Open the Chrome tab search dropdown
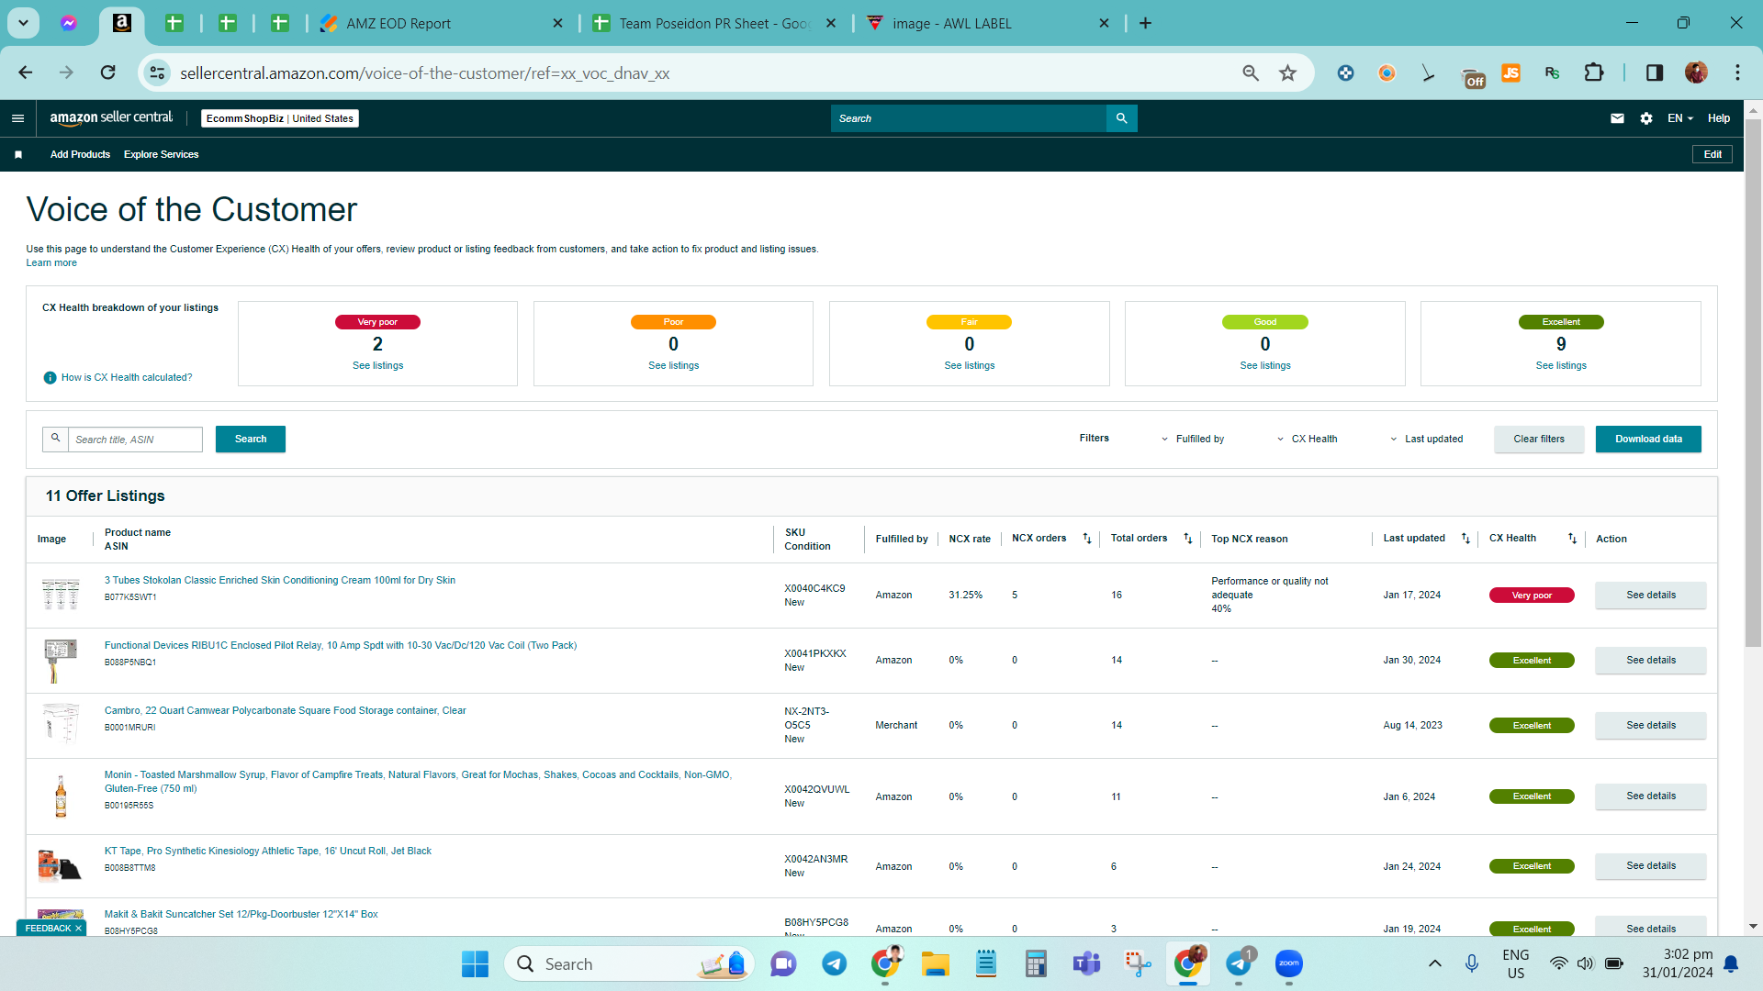The height and width of the screenshot is (991, 1763). click(x=23, y=23)
